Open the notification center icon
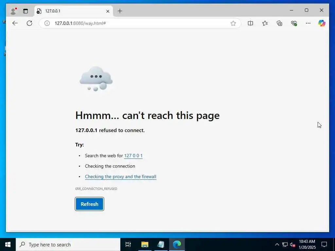 pos(324,244)
